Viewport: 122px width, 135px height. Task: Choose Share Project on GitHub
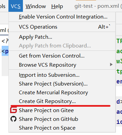point(62,119)
